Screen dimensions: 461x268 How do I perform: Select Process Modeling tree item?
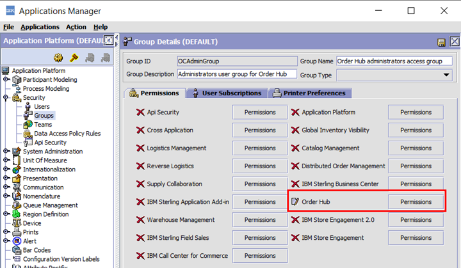coord(46,88)
